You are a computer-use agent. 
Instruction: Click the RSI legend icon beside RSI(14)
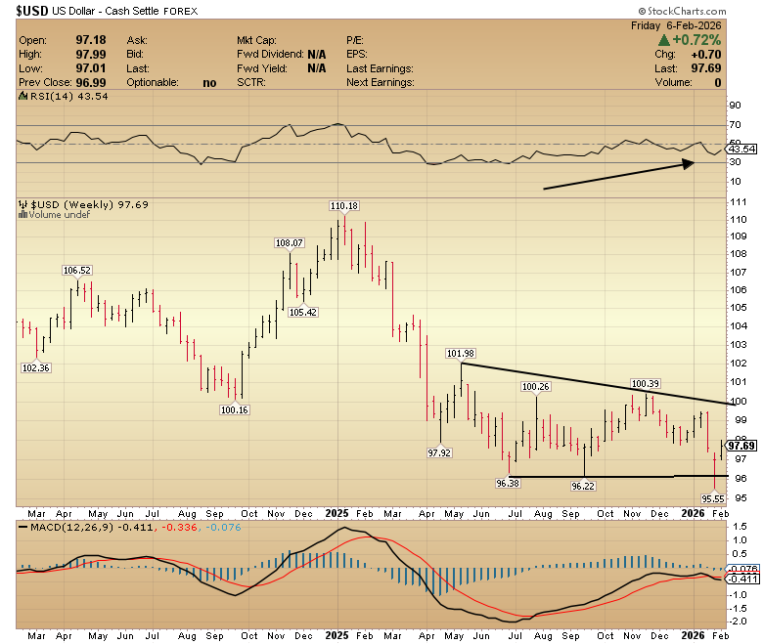pyautogui.click(x=22, y=96)
